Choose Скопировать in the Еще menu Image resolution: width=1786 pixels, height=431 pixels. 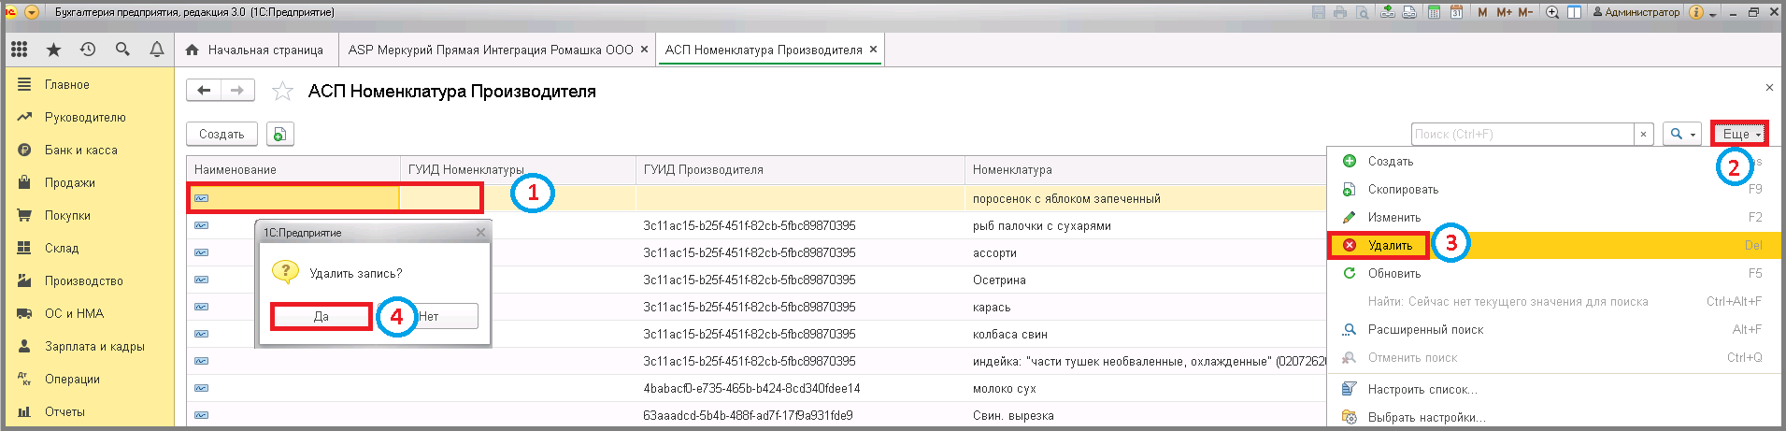(1553, 189)
